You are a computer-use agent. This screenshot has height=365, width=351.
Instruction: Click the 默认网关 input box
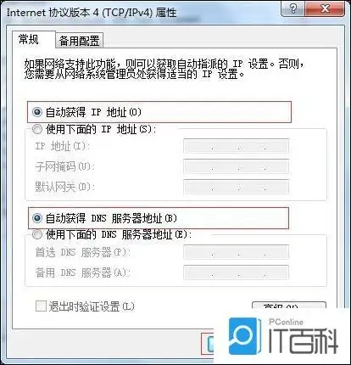coord(237,187)
